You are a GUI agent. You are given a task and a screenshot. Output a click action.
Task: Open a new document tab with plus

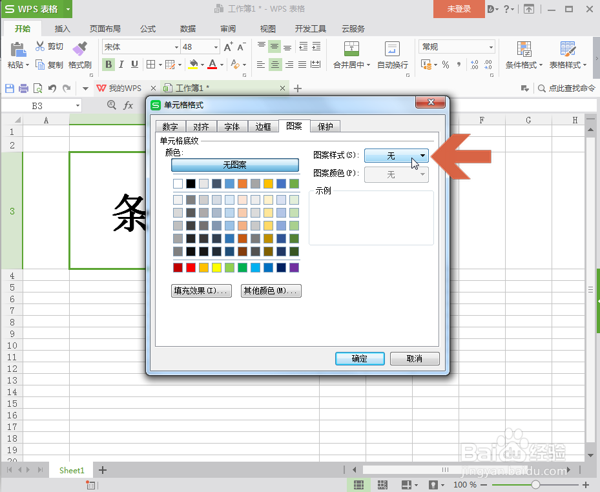click(x=298, y=88)
